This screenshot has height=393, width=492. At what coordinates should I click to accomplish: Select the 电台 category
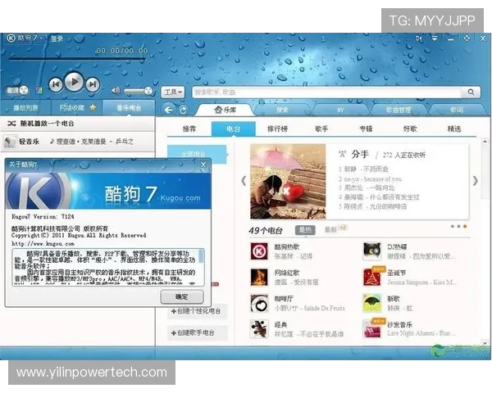(234, 129)
